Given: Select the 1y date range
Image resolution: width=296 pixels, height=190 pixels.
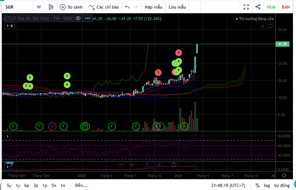Looking at the screenshot, I should [18, 186].
